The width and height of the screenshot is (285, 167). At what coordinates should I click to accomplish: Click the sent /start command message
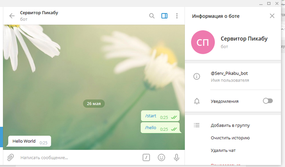[x=151, y=116]
